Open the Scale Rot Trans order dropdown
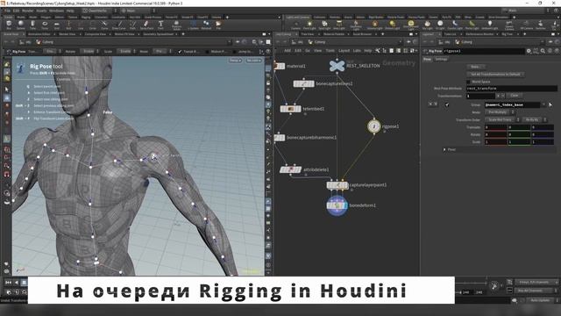The image size is (561, 316). click(x=501, y=119)
